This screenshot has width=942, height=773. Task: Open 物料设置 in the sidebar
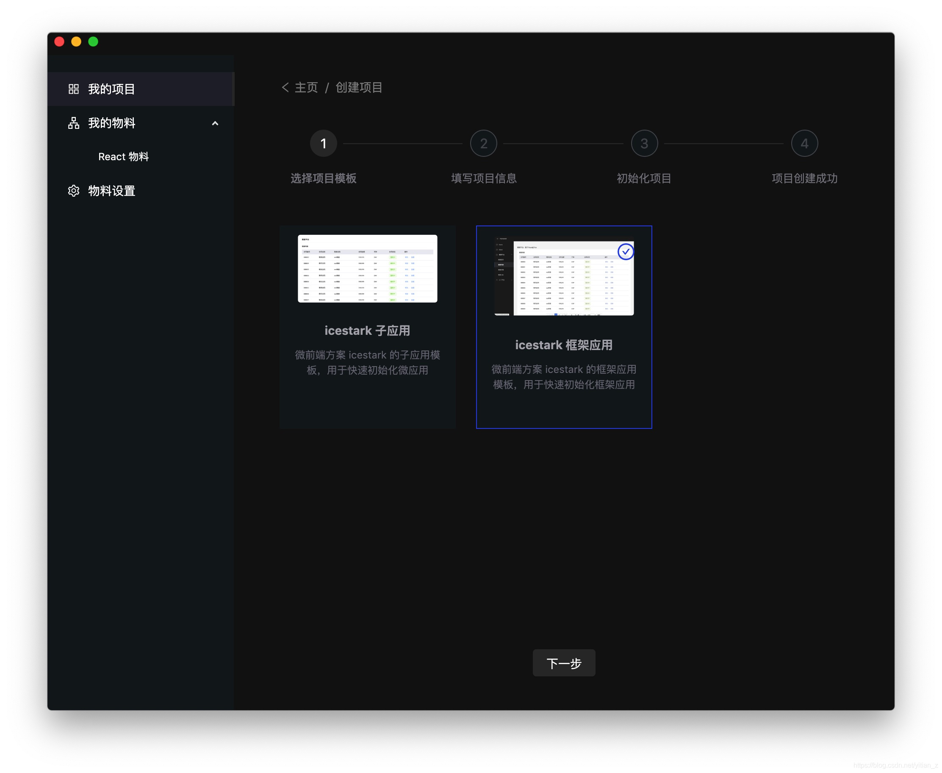[x=140, y=191]
